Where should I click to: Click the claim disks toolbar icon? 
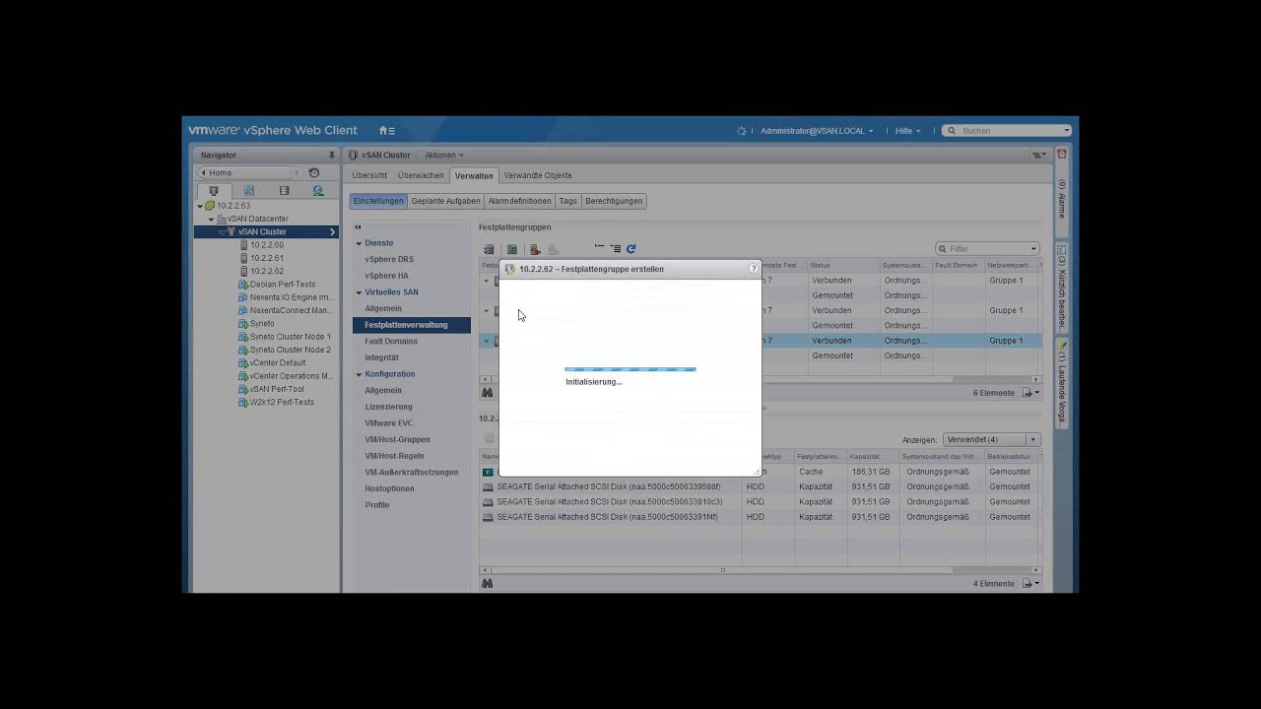488,249
